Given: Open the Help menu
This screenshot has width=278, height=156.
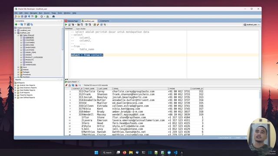Looking at the screenshot, I should tap(74, 13).
